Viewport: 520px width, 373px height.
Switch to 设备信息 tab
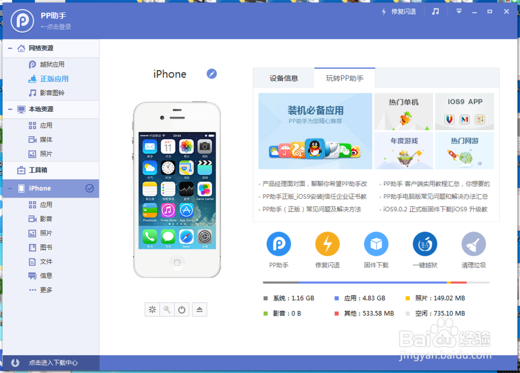[283, 79]
